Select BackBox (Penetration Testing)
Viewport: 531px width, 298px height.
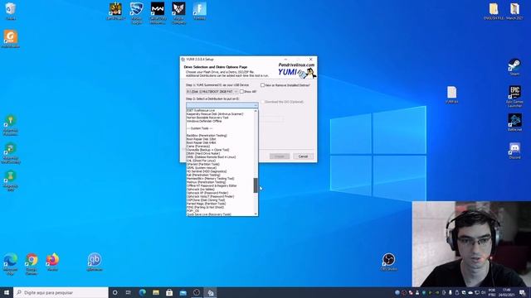coord(207,136)
